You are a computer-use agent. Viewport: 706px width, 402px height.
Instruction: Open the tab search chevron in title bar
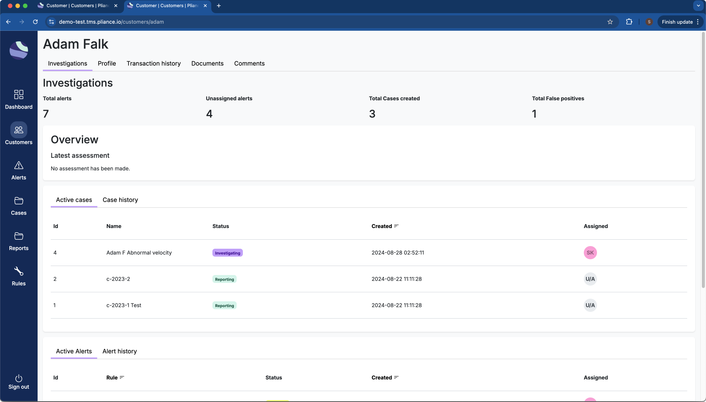tap(698, 6)
